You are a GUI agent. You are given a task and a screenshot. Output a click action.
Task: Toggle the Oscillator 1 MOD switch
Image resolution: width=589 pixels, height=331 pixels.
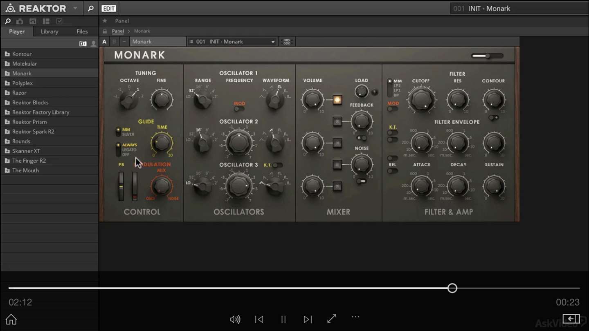coord(239,109)
